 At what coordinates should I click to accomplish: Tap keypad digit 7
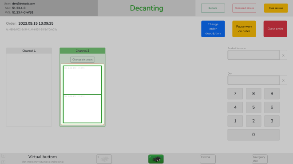[235, 94]
